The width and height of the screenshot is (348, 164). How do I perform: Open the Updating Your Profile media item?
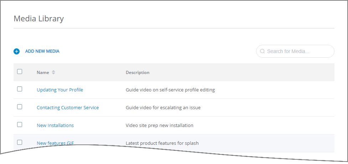point(60,90)
